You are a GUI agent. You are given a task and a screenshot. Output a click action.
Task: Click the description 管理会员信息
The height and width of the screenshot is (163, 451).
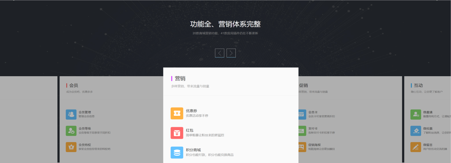tap(86, 117)
